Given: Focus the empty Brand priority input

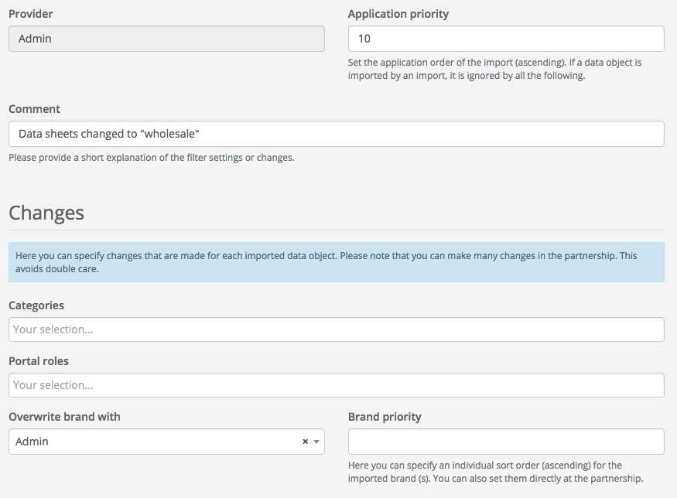Looking at the screenshot, I should (506, 442).
